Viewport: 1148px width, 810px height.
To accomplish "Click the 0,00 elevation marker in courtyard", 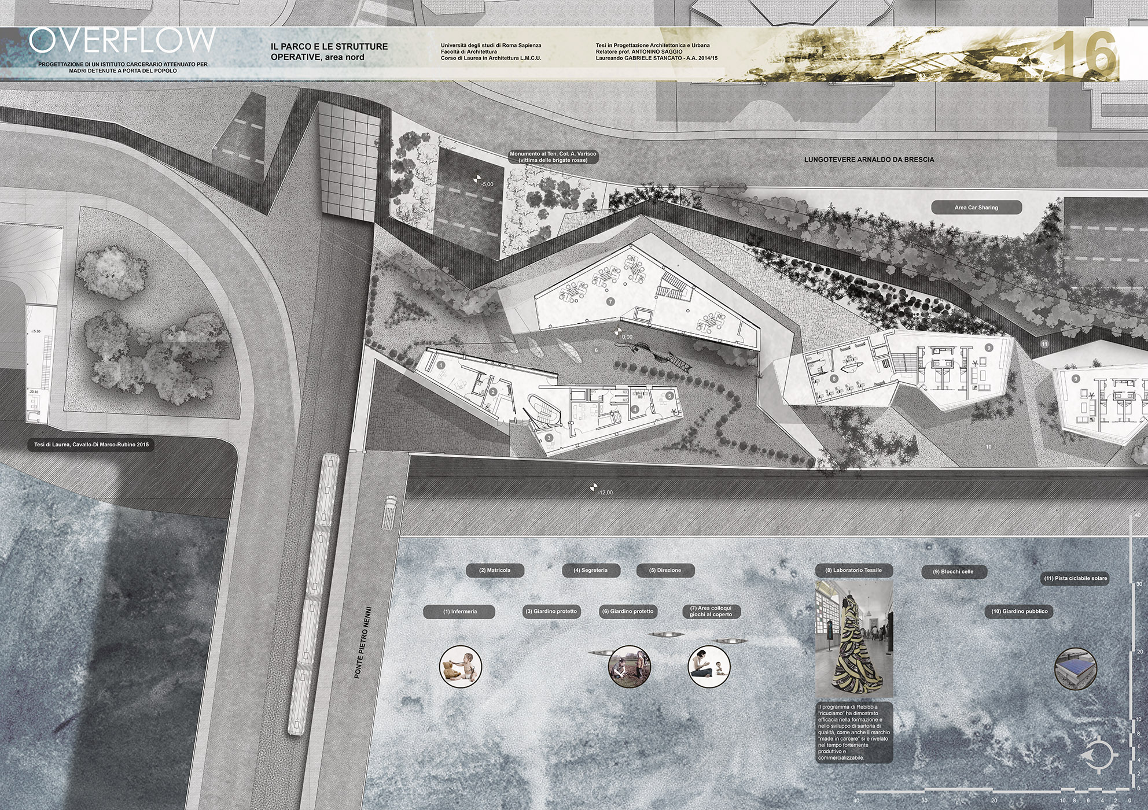I will (x=617, y=332).
